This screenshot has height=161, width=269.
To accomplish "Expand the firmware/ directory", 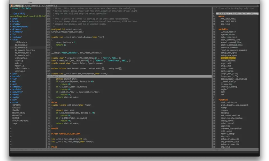I will coord(17,32).
